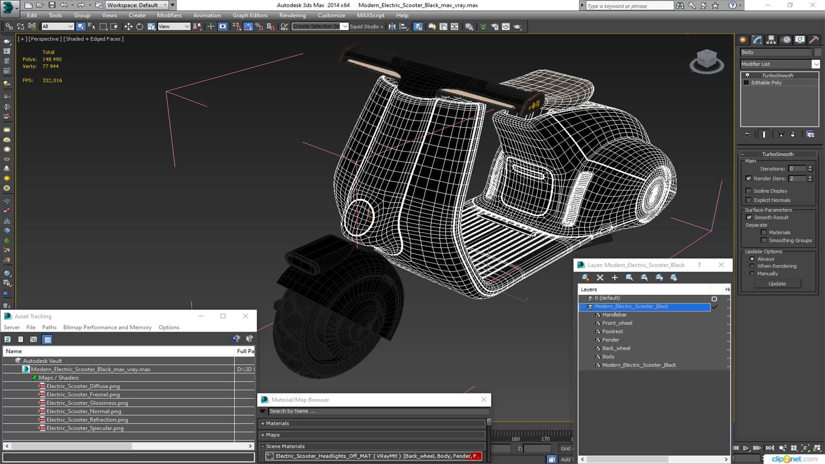Click the Undo arrow in title bar
Viewport: 825px width, 464px height.
click(64, 5)
